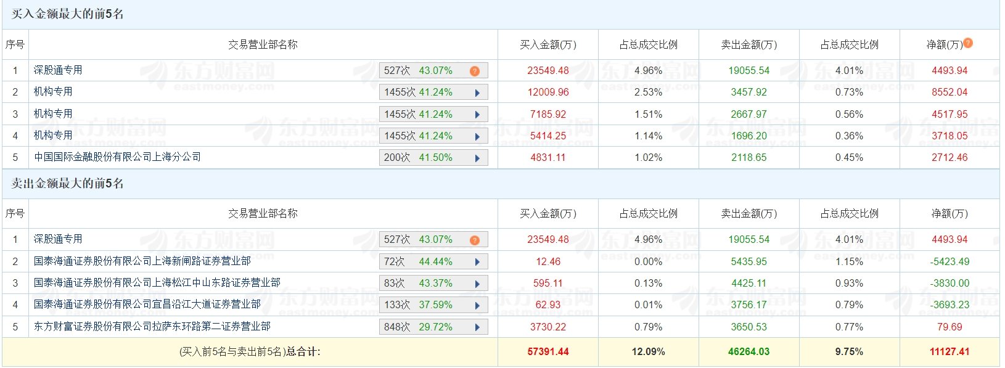Click 买入金额最大的前5名 section heading
Image resolution: width=1005 pixels, height=368 pixels.
coord(67,14)
